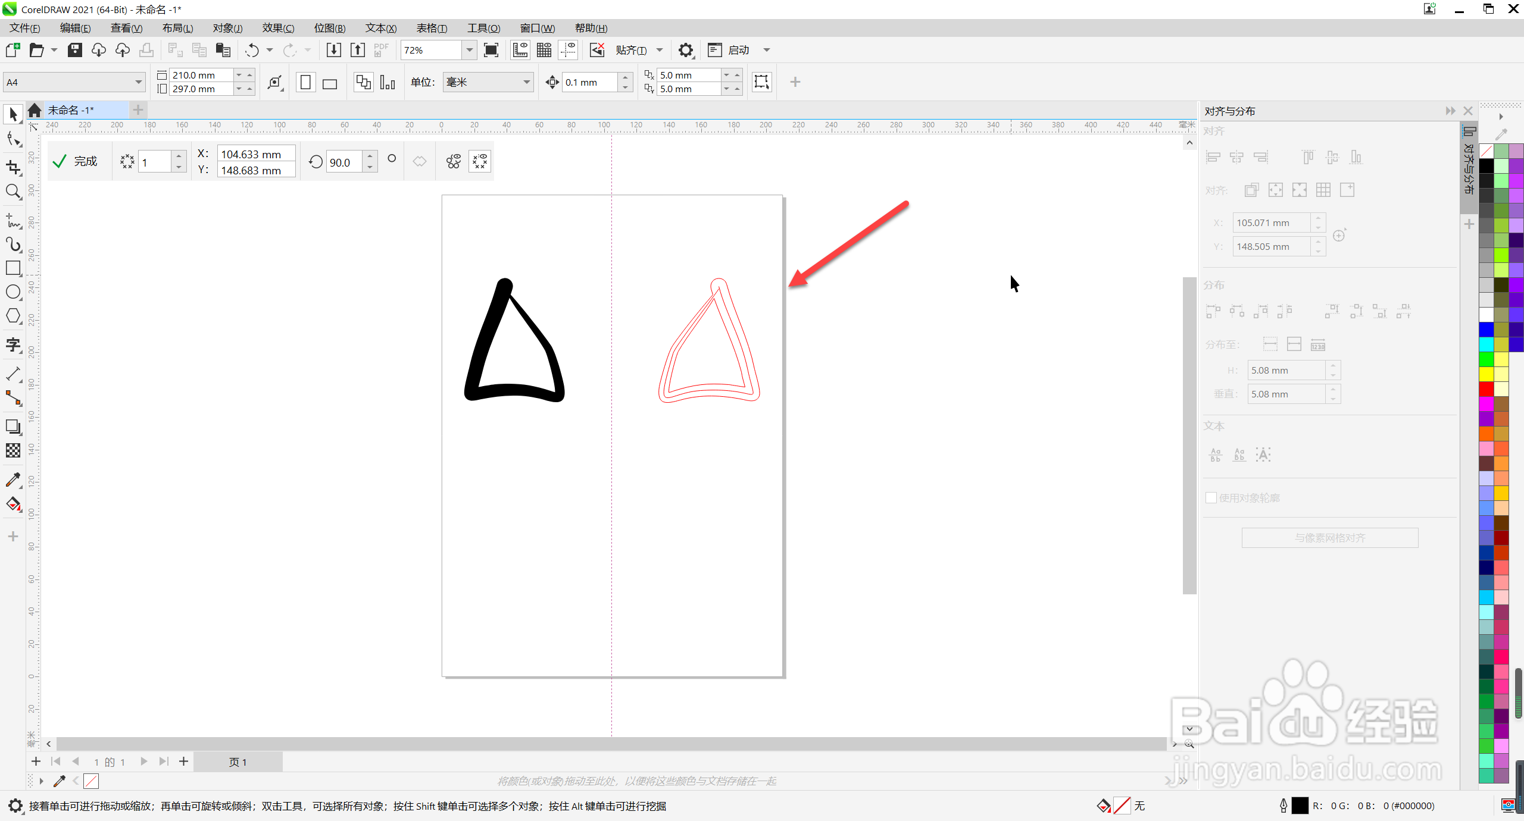This screenshot has height=821, width=1524.
Task: Open the 文件 menu
Action: (25, 28)
